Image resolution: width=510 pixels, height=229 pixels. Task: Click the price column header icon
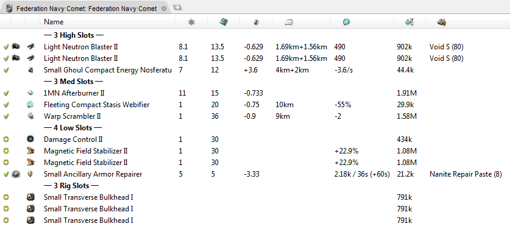tap(409, 22)
